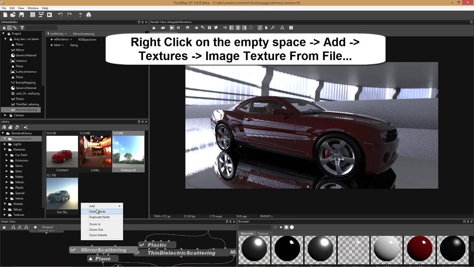Expand the reflectance attribute row
The height and width of the screenshot is (267, 474).
point(52,39)
